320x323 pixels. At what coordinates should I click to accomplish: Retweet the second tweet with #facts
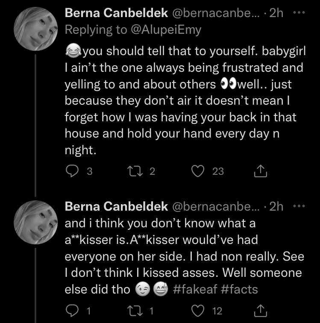[135, 311]
